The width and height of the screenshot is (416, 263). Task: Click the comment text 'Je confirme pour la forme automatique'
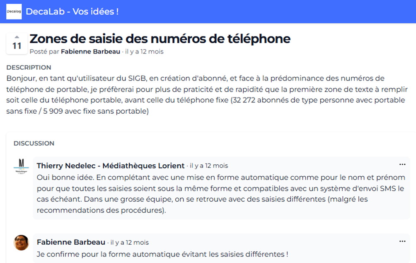pyautogui.click(x=162, y=254)
